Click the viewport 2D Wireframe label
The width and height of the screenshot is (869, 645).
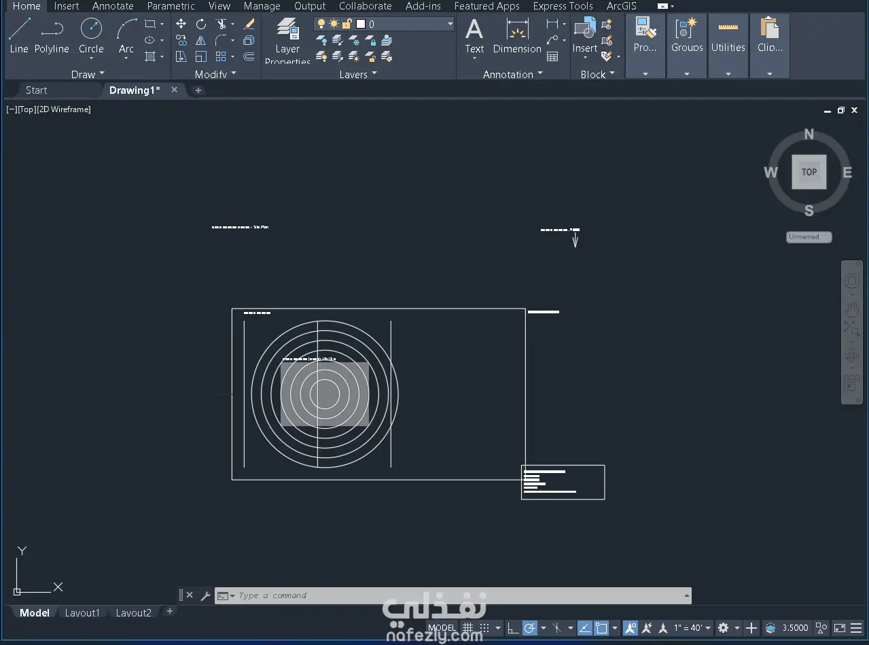tap(64, 109)
